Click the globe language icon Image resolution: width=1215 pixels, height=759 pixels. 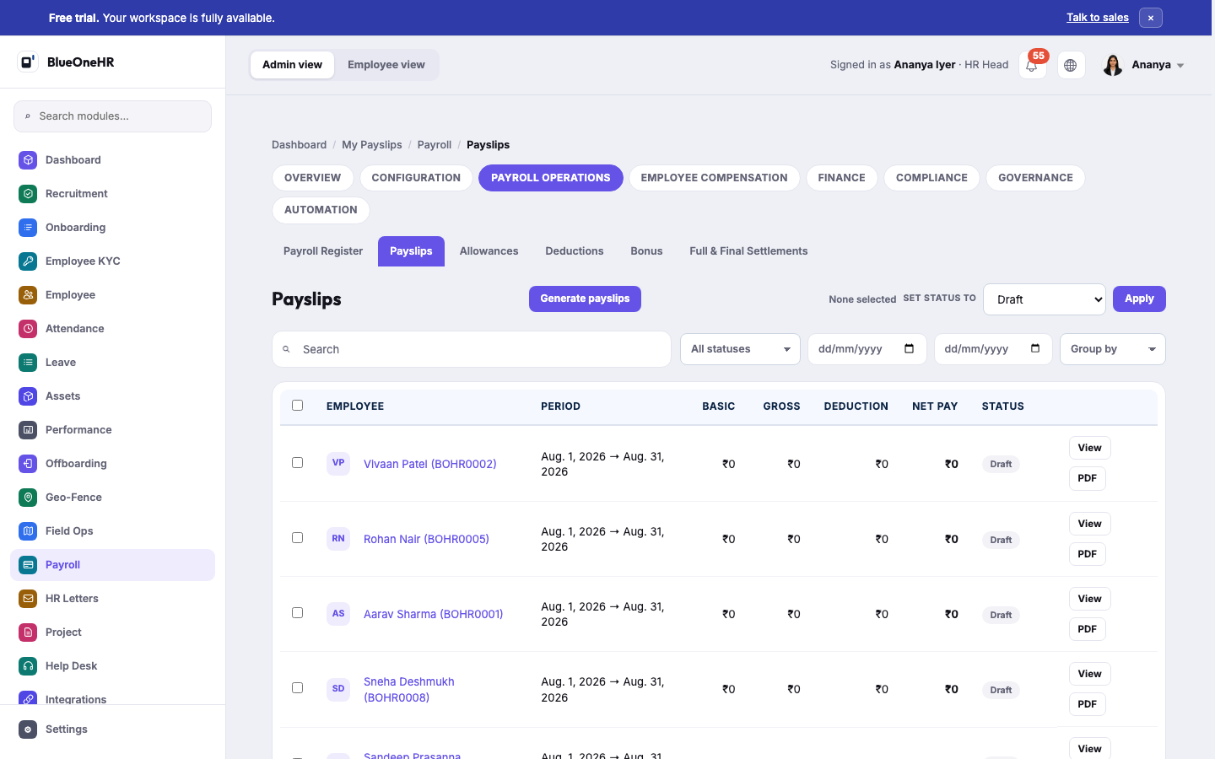1071,65
